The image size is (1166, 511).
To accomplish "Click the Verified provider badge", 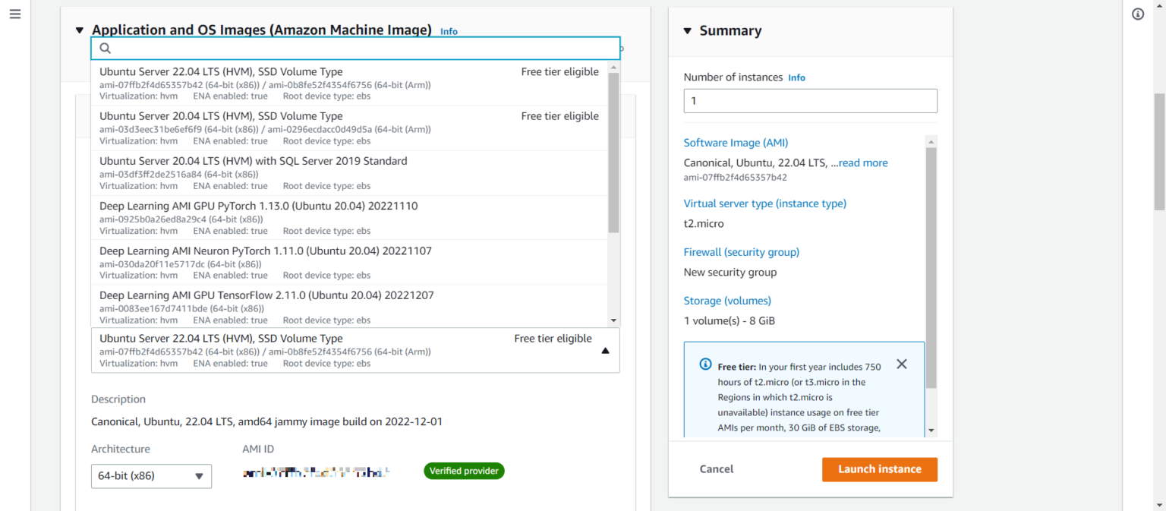I will click(464, 471).
